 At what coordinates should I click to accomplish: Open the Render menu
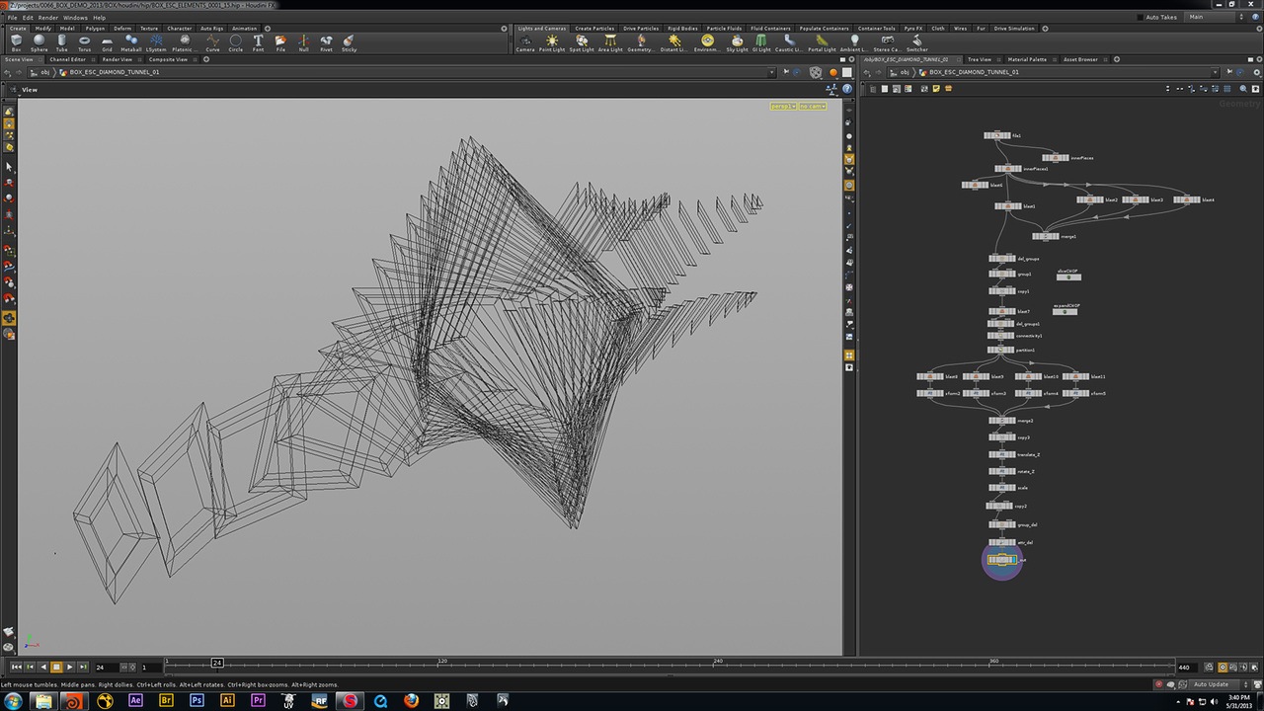pos(47,18)
